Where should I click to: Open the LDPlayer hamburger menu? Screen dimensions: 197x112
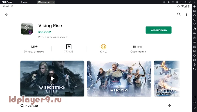[x=173, y=2]
